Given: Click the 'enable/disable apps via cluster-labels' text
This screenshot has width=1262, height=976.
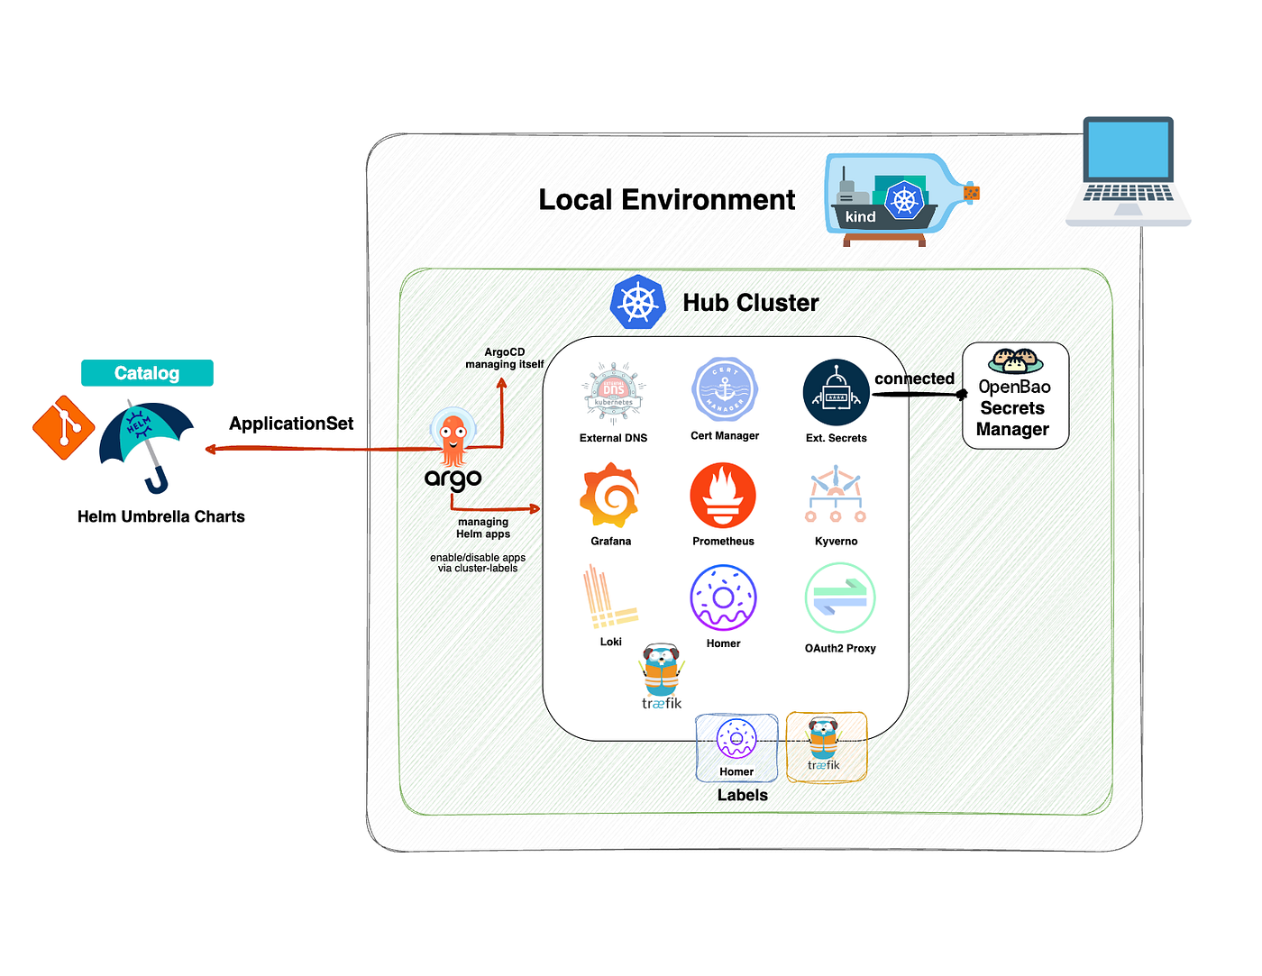Looking at the screenshot, I should (478, 563).
